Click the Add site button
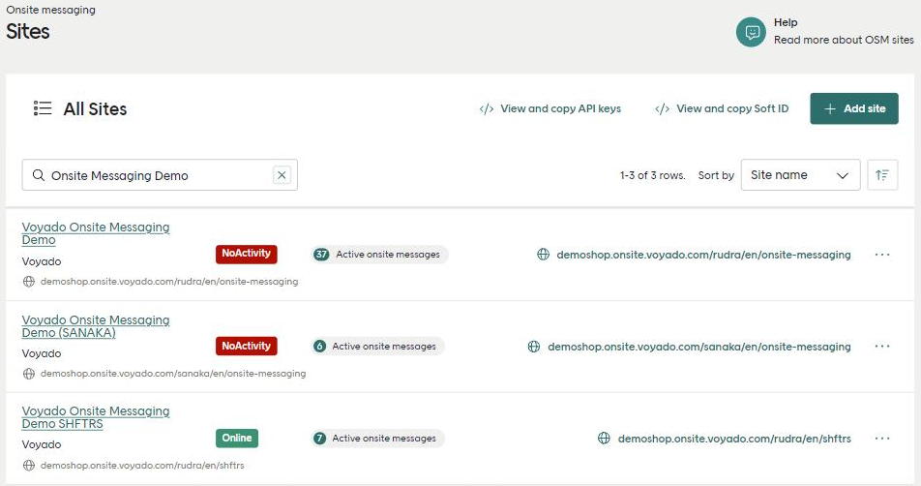 point(854,108)
